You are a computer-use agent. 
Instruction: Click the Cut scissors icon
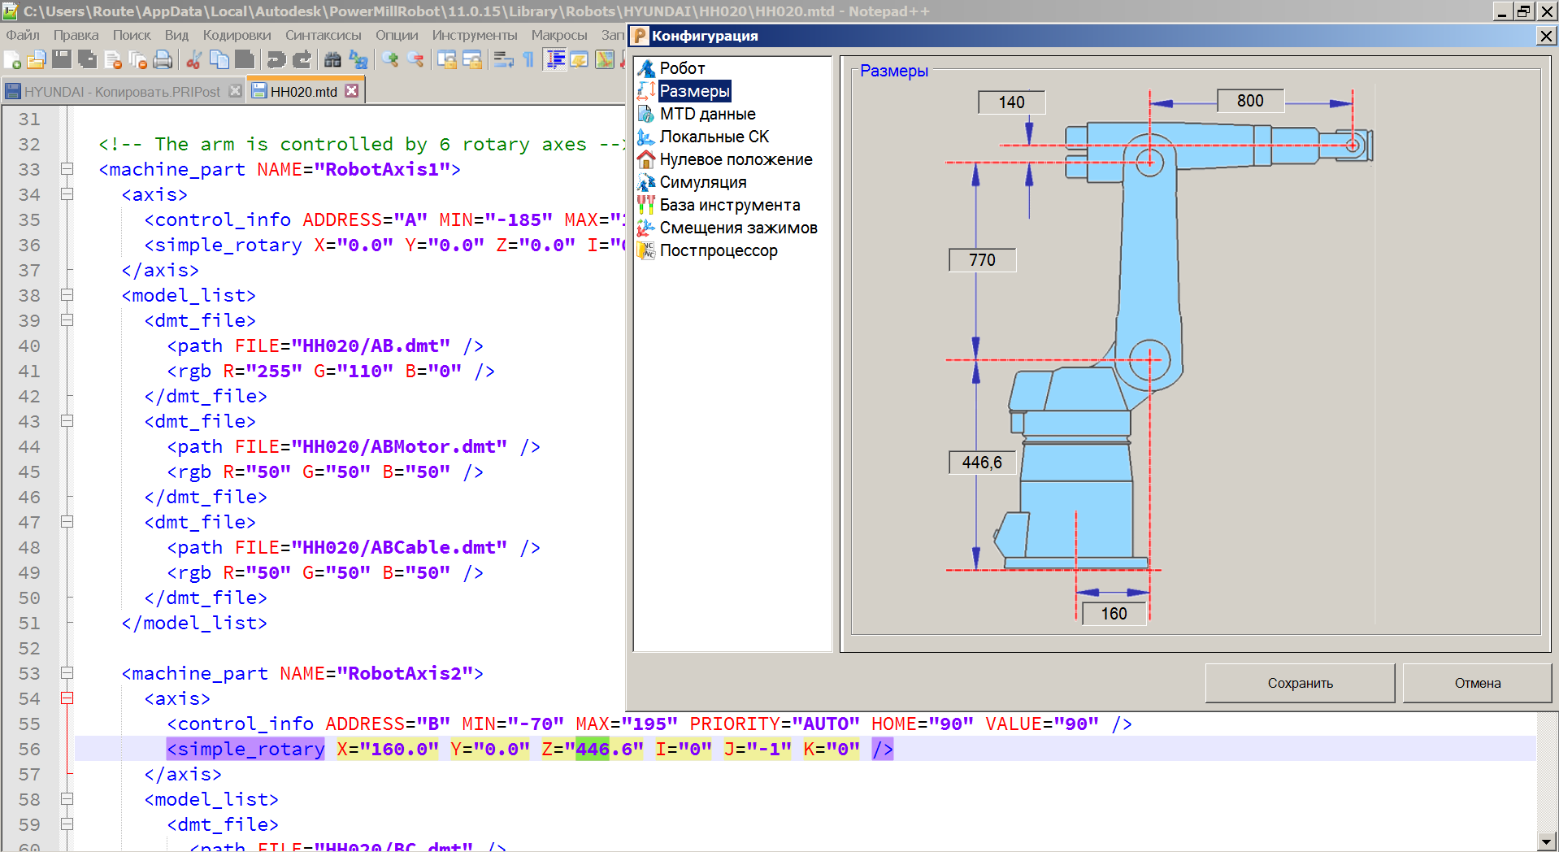pos(193,60)
